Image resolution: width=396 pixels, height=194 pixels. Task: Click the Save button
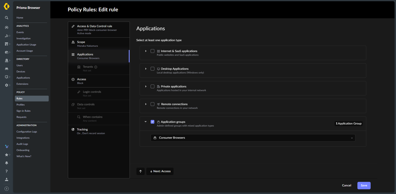364,185
